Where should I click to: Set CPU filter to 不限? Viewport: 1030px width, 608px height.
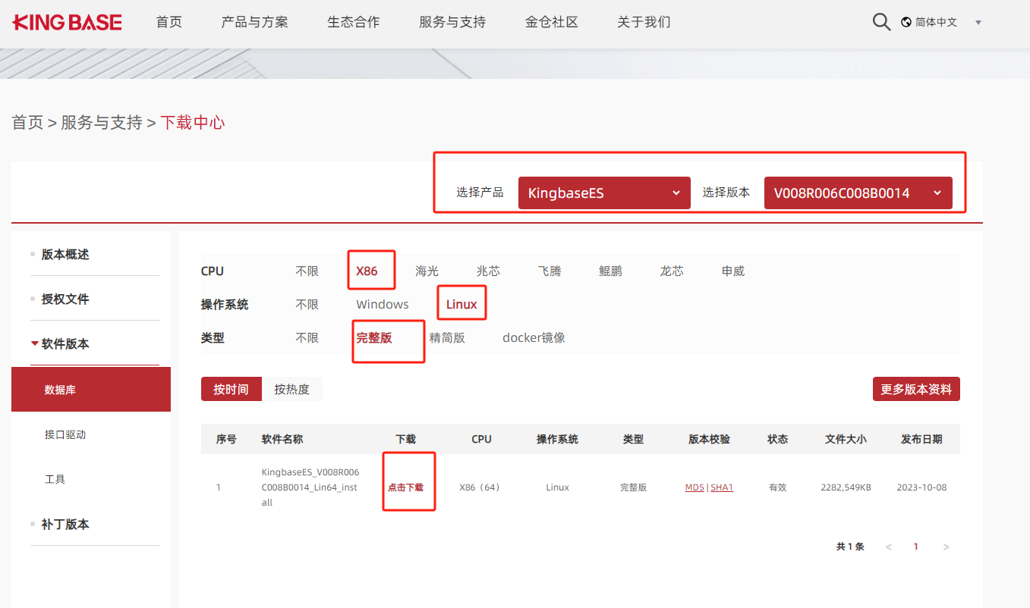click(x=307, y=271)
